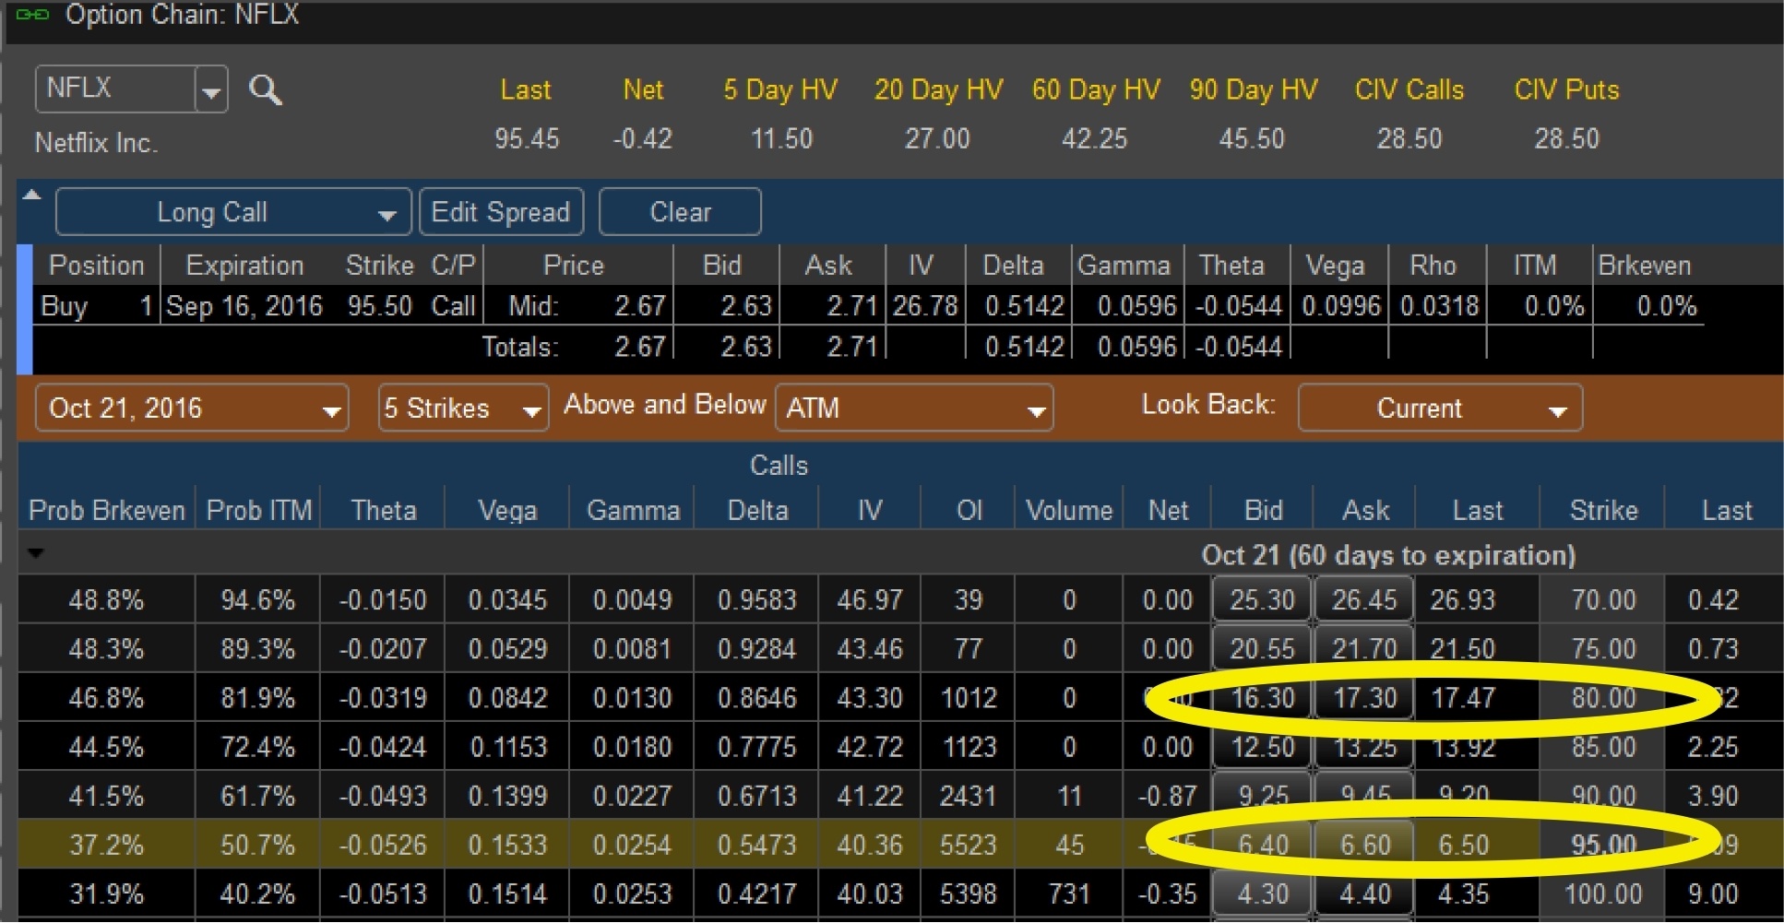The height and width of the screenshot is (923, 1784).
Task: Open the 5 Strikes dropdown
Action: tap(463, 408)
